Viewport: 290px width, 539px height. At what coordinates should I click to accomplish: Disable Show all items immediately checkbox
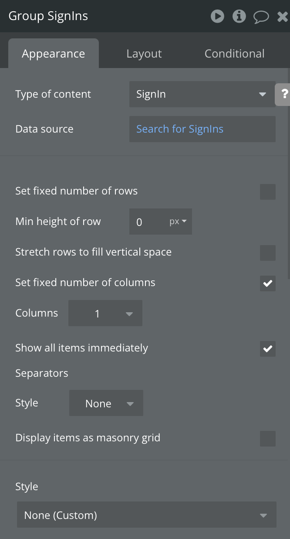coord(267,349)
